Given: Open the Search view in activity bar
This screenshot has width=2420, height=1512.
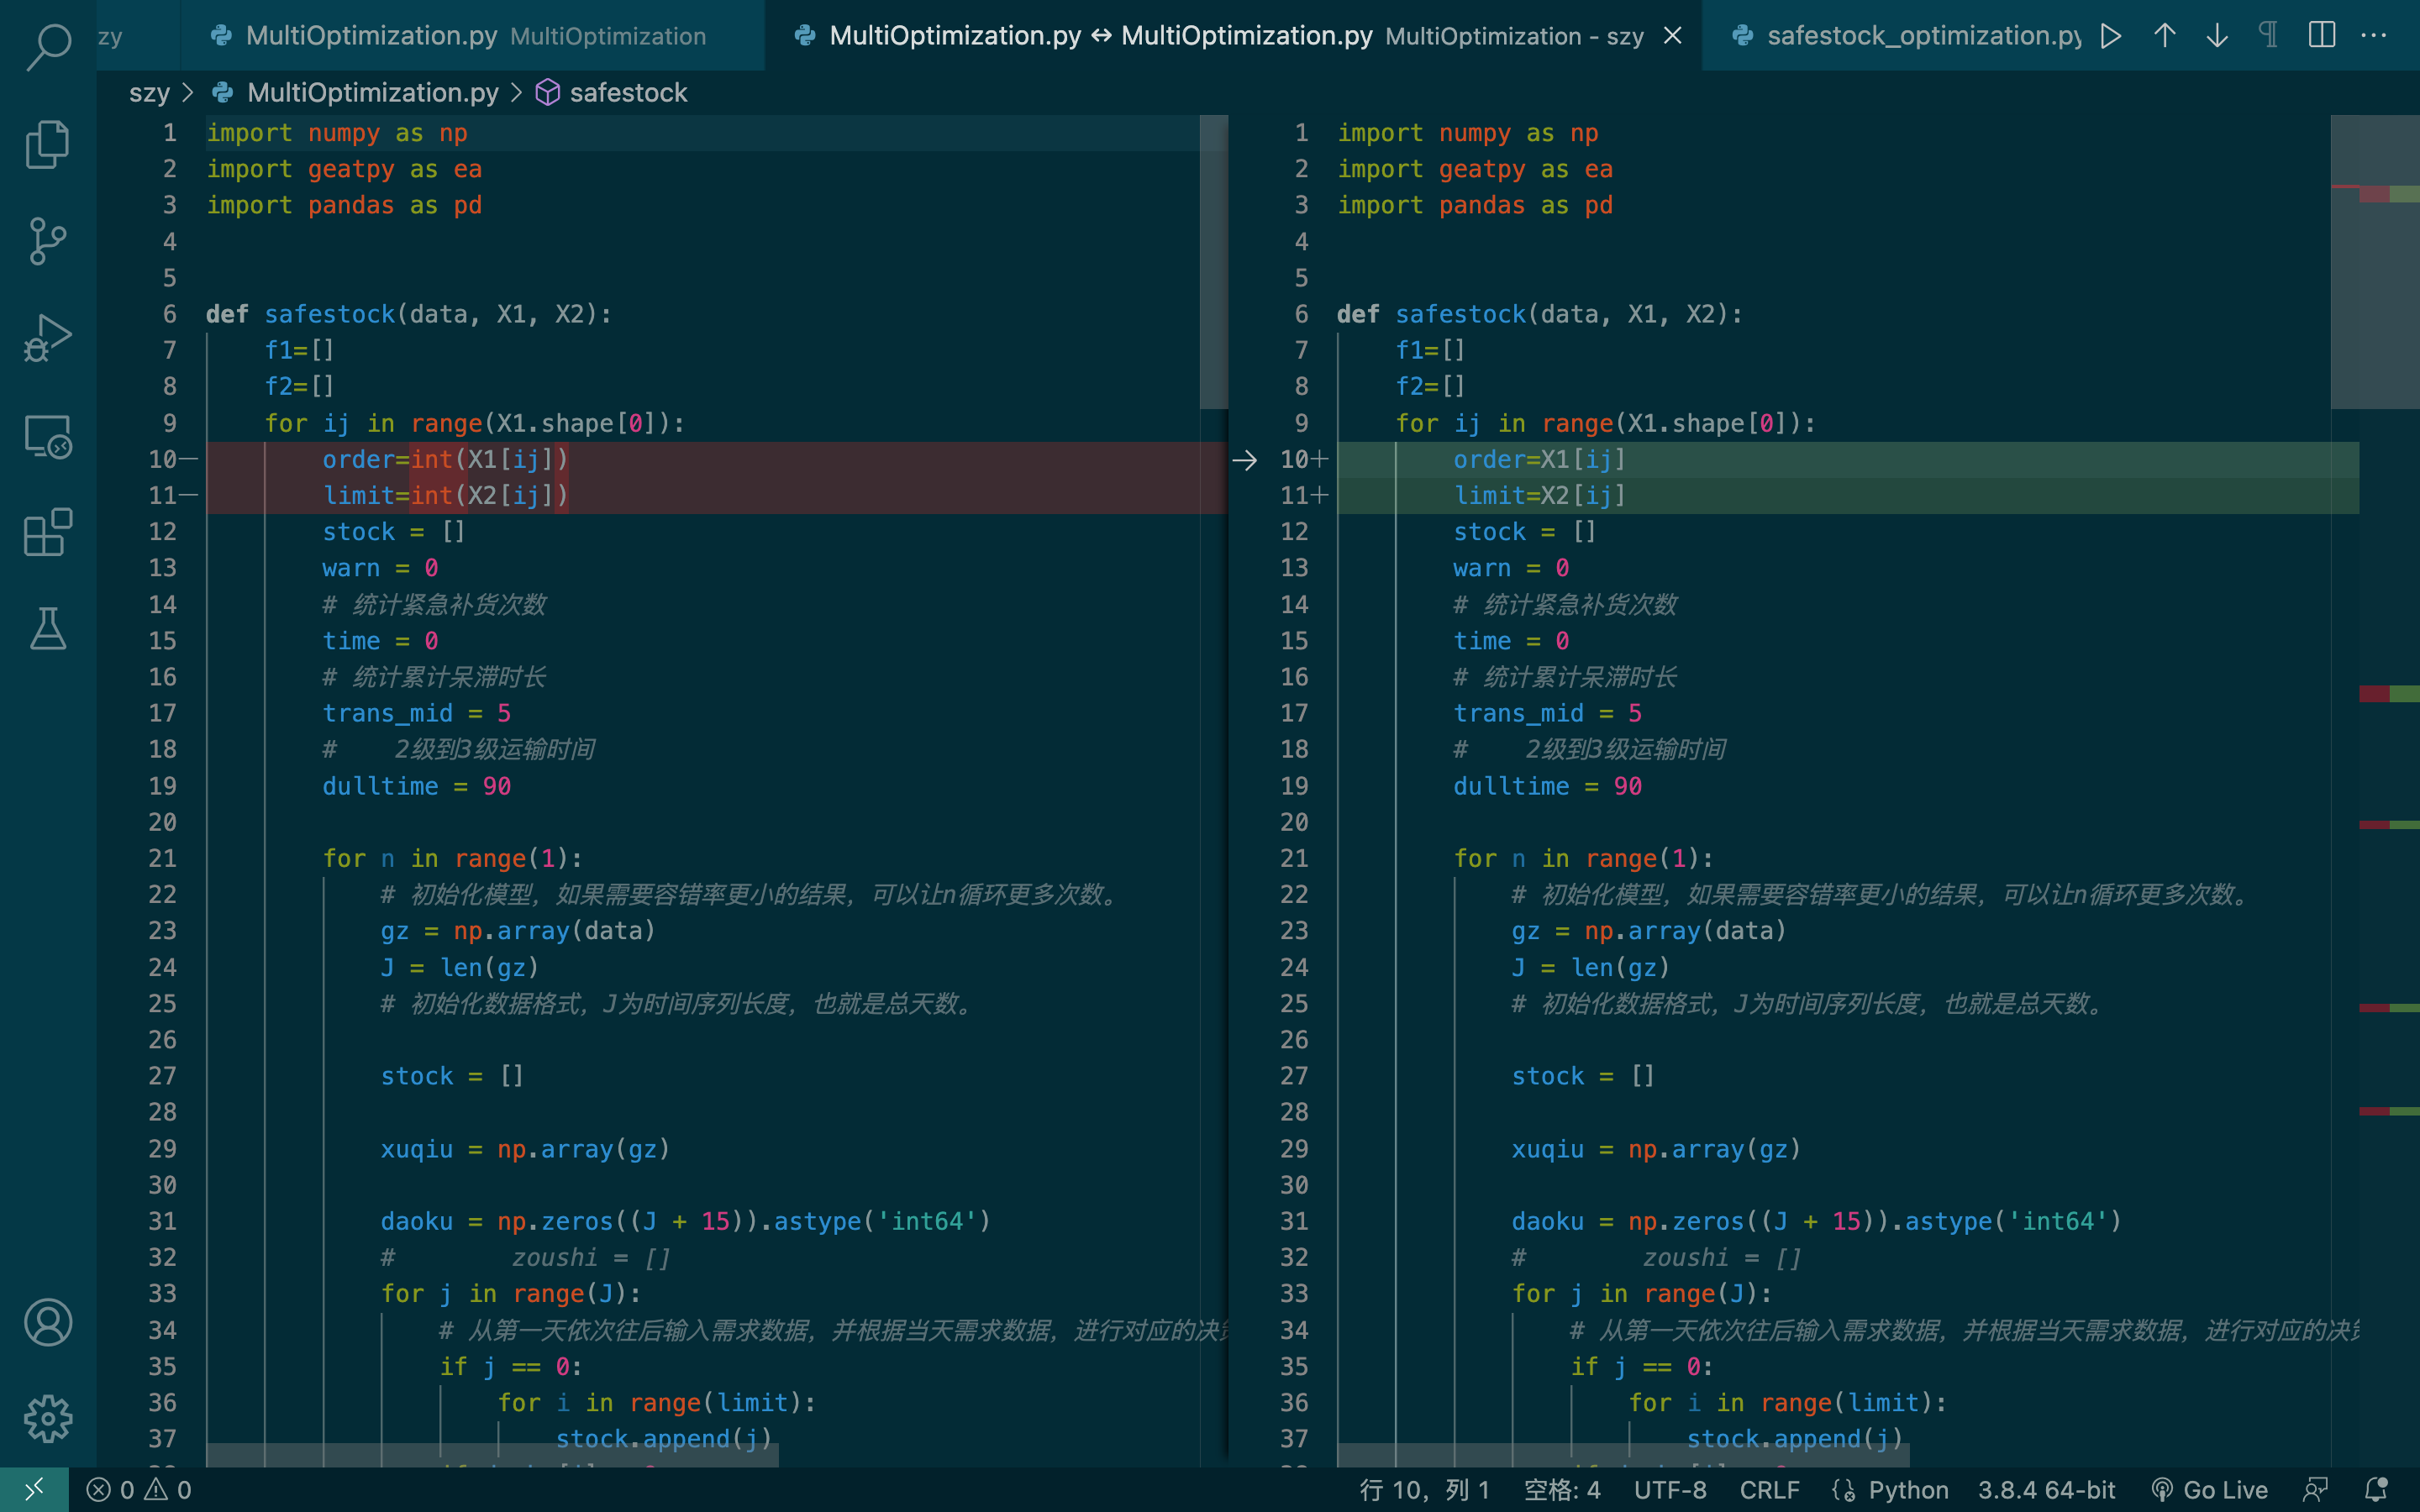Looking at the screenshot, I should point(48,46).
